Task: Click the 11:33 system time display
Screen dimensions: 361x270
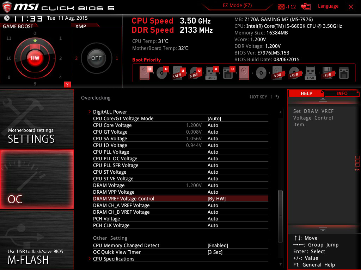Action: coord(29,18)
